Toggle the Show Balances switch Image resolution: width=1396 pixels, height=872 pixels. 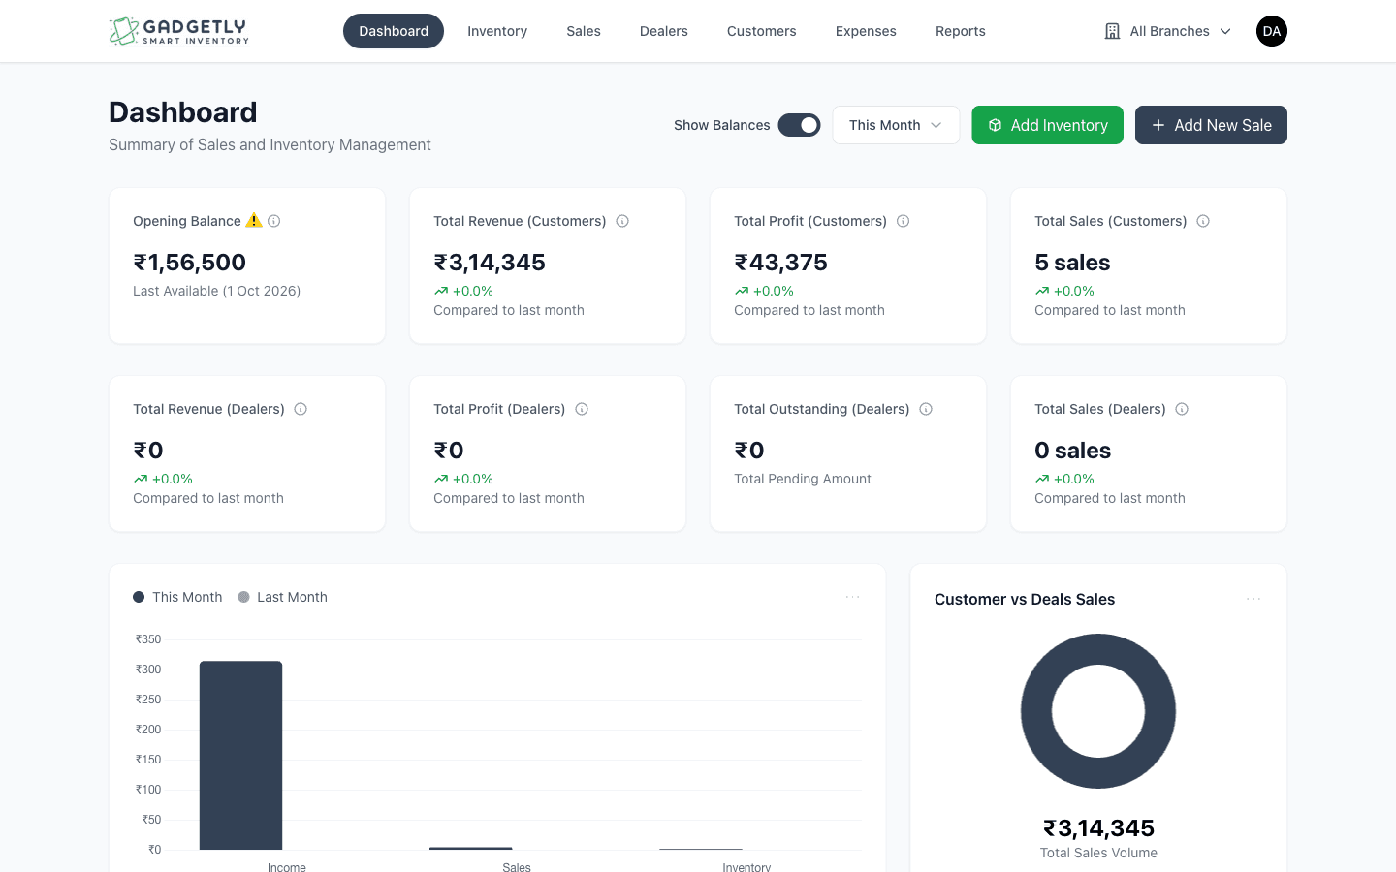pyautogui.click(x=799, y=125)
